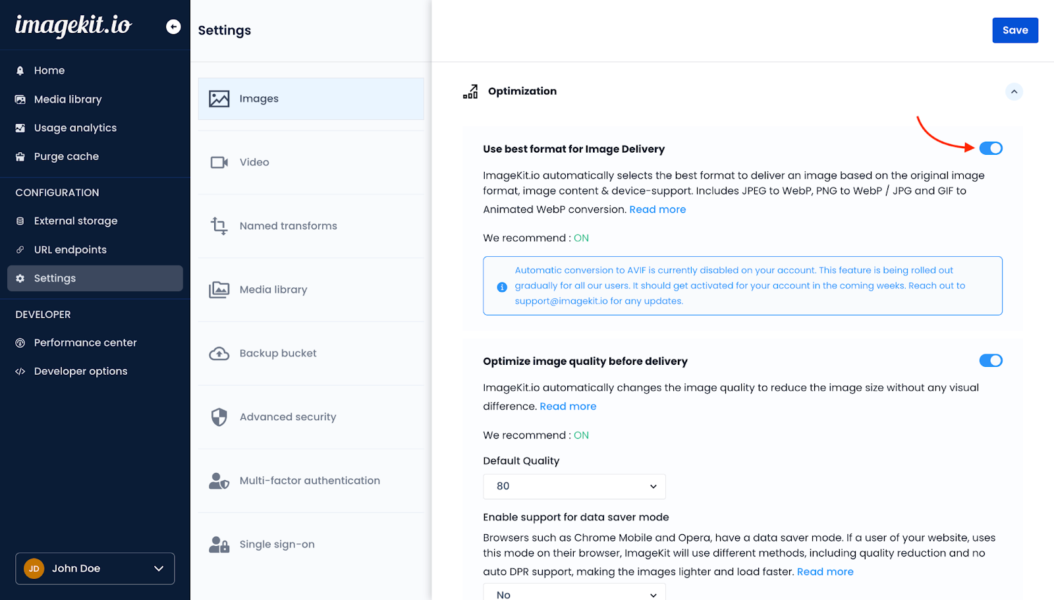This screenshot has width=1054, height=600.
Task: Click the Multi-factor authentication icon
Action: click(x=219, y=481)
